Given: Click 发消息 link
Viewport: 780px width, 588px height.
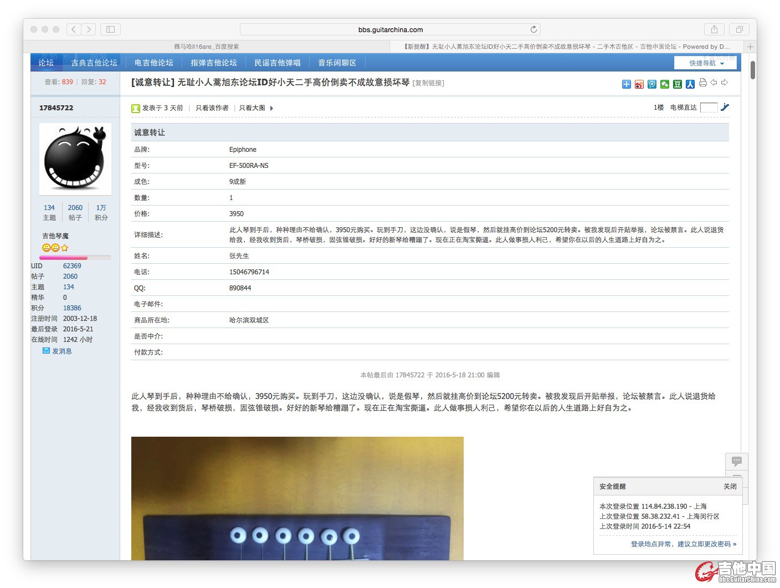Looking at the screenshot, I should [x=62, y=351].
